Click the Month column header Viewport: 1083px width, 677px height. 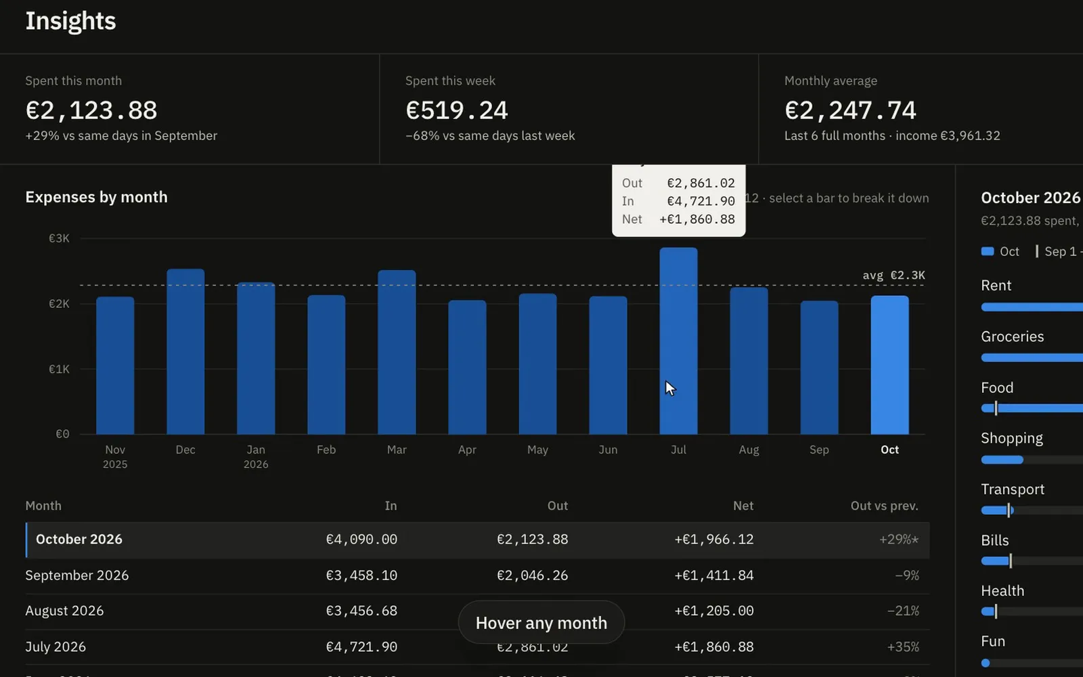43,506
